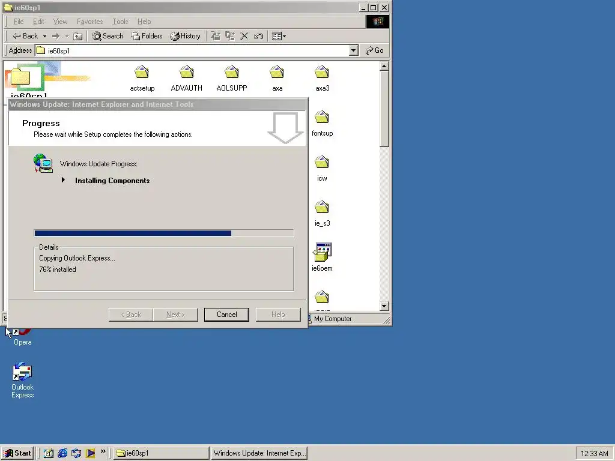Click the Show Desktop Quick Launch icon

pyautogui.click(x=48, y=453)
